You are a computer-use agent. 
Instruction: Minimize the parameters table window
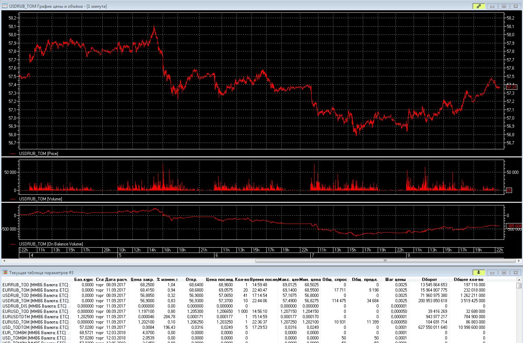492,272
